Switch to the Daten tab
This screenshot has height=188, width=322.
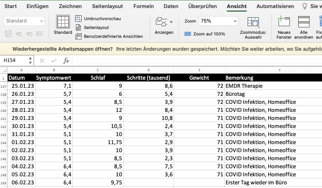(171, 6)
